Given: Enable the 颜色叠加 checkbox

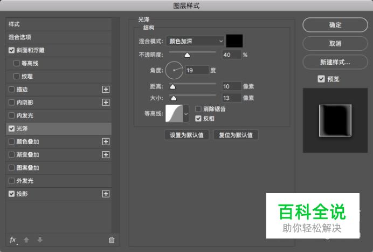Looking at the screenshot, I should click(x=11, y=142).
